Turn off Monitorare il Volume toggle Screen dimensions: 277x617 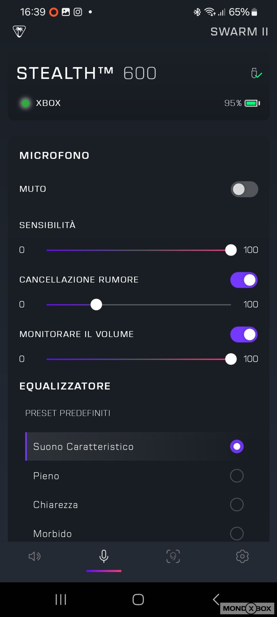pyautogui.click(x=244, y=335)
